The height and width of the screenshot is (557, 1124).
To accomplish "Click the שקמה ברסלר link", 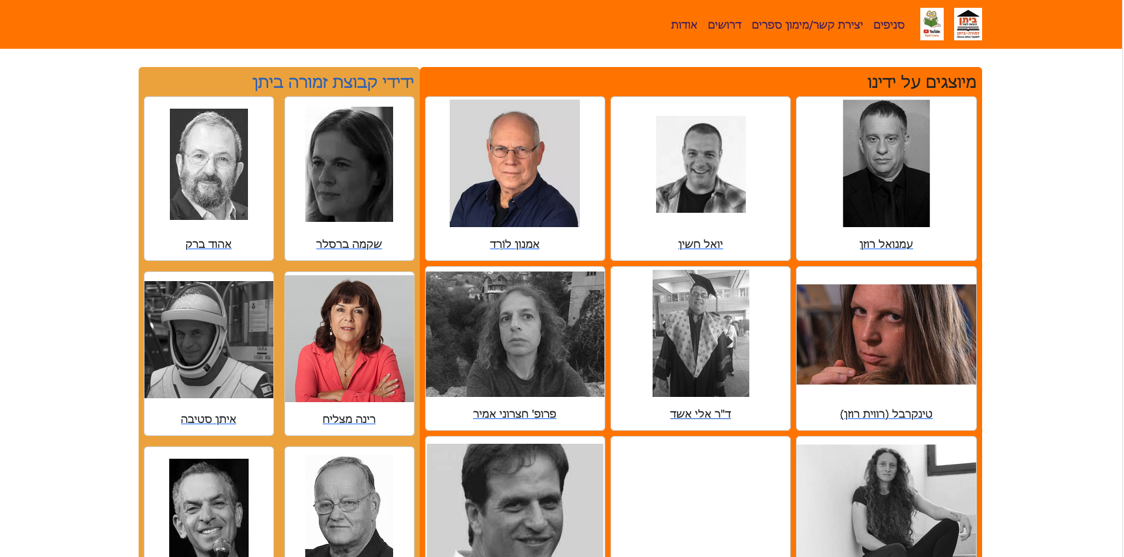I will coord(349,244).
